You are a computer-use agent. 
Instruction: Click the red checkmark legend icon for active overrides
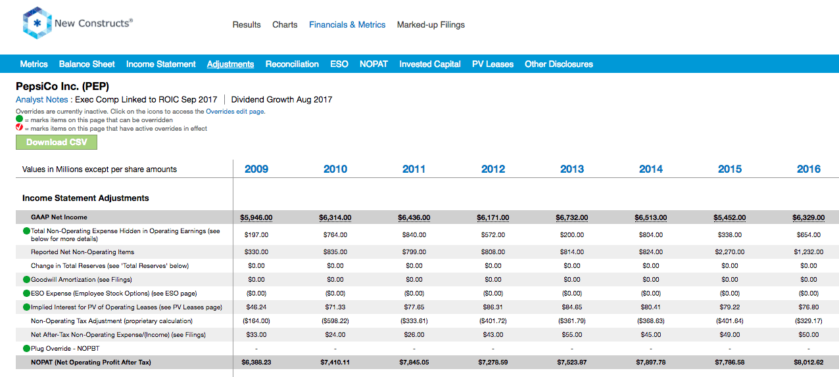[19, 128]
